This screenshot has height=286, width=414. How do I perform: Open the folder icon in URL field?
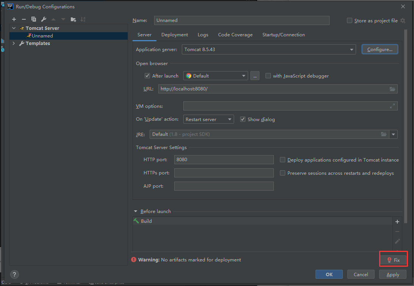(x=392, y=89)
